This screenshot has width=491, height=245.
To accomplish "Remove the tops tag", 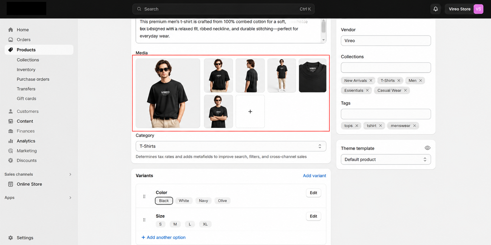I will [357, 126].
